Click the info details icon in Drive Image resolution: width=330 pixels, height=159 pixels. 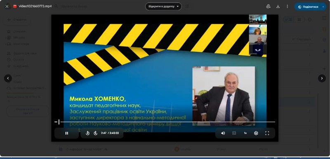[x=310, y=20]
